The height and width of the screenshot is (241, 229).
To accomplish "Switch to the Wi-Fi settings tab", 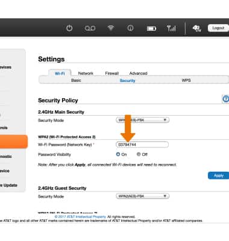I will tap(60, 74).
